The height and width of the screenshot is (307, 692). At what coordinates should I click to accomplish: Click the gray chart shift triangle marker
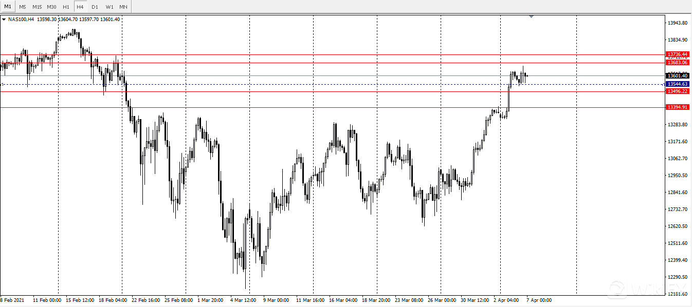point(531,17)
